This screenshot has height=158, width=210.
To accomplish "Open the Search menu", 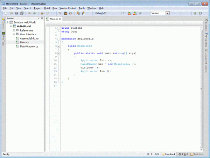I will pyautogui.click(x=28, y=8).
